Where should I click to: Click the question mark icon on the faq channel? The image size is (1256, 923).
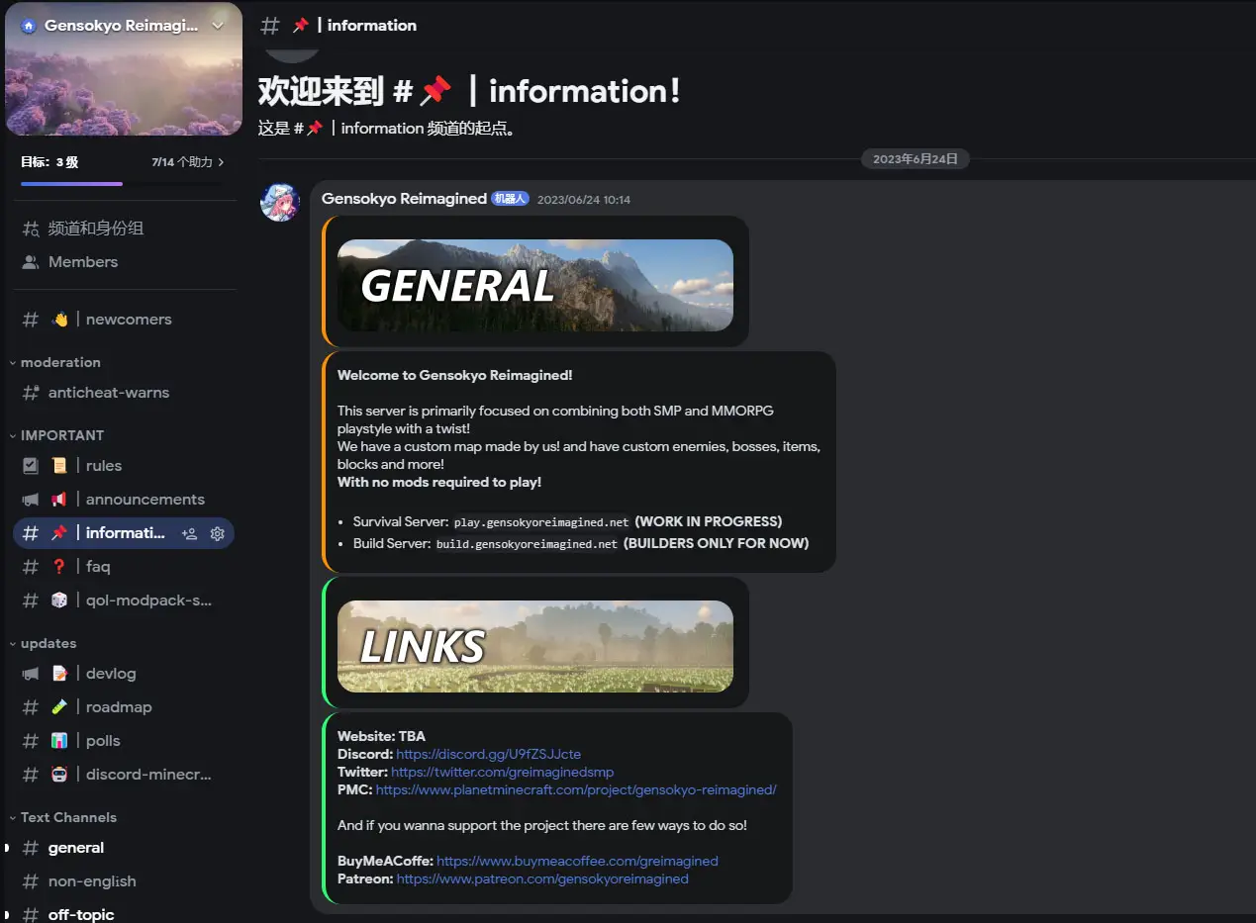coord(59,566)
